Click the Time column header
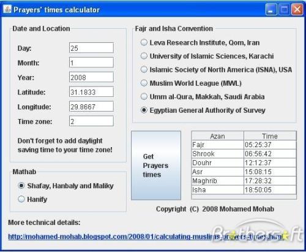306x252 pixels. coord(270,136)
